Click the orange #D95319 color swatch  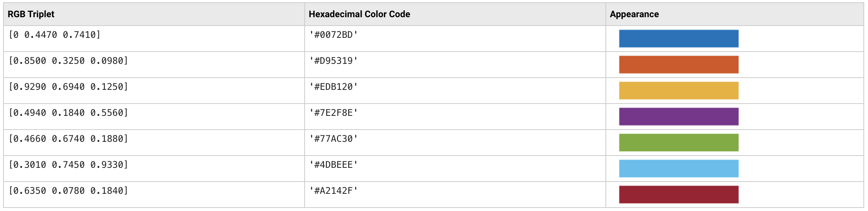(x=679, y=65)
